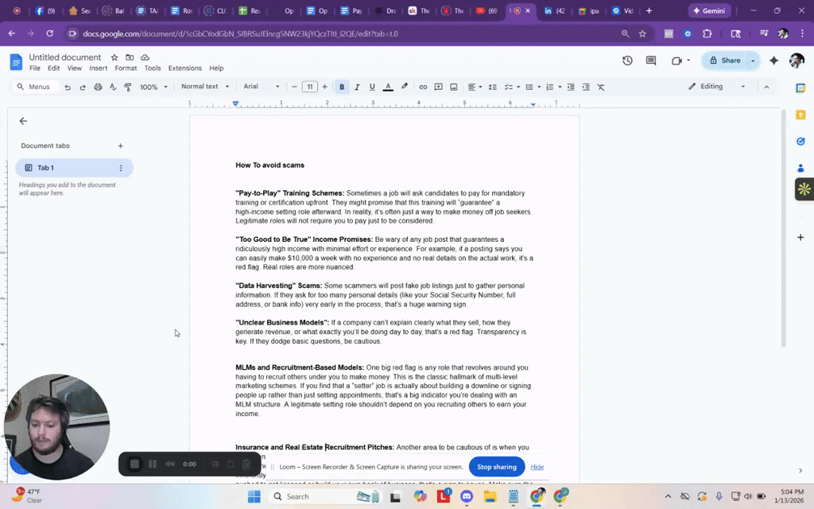Open the View menu

(x=74, y=68)
